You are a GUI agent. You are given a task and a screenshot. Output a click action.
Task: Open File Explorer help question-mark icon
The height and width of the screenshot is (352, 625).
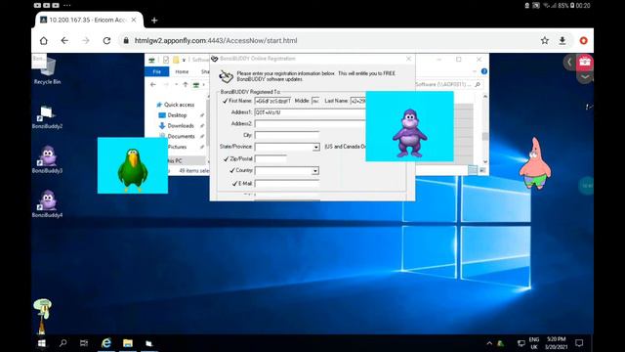tap(484, 71)
